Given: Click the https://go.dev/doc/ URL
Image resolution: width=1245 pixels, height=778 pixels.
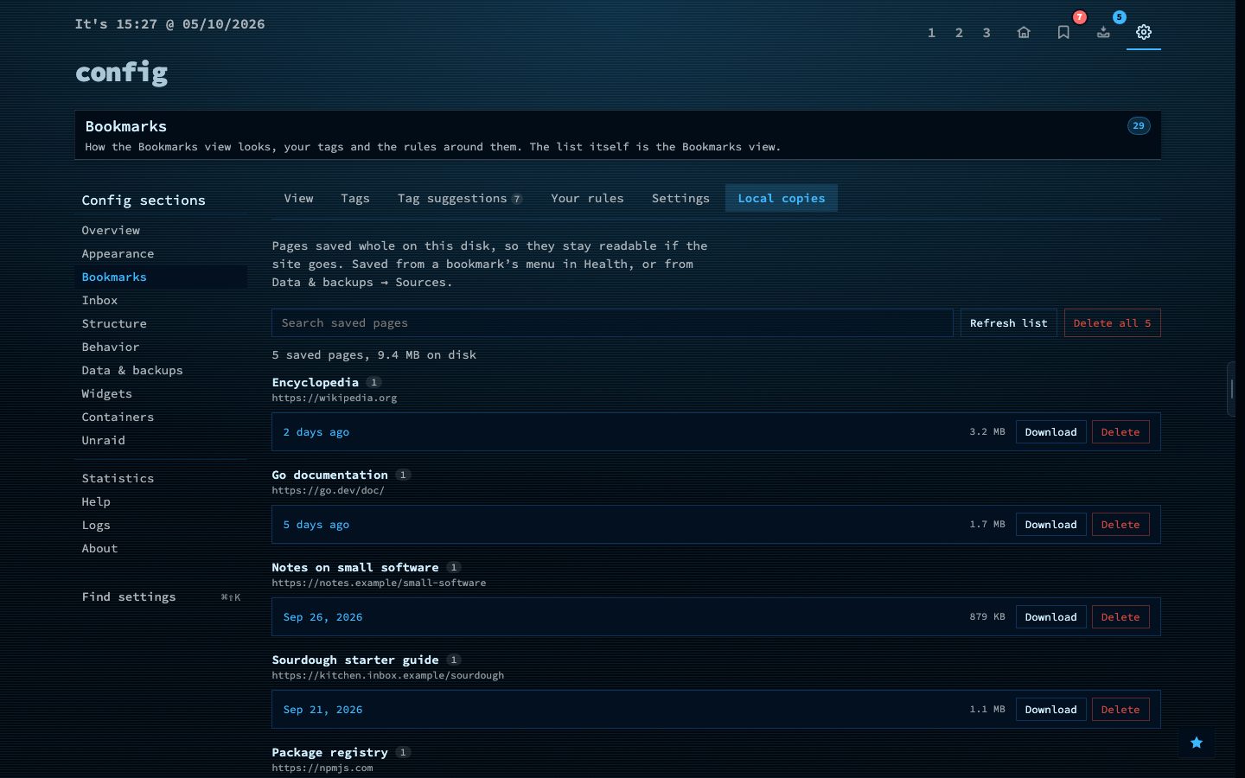Looking at the screenshot, I should [328, 490].
